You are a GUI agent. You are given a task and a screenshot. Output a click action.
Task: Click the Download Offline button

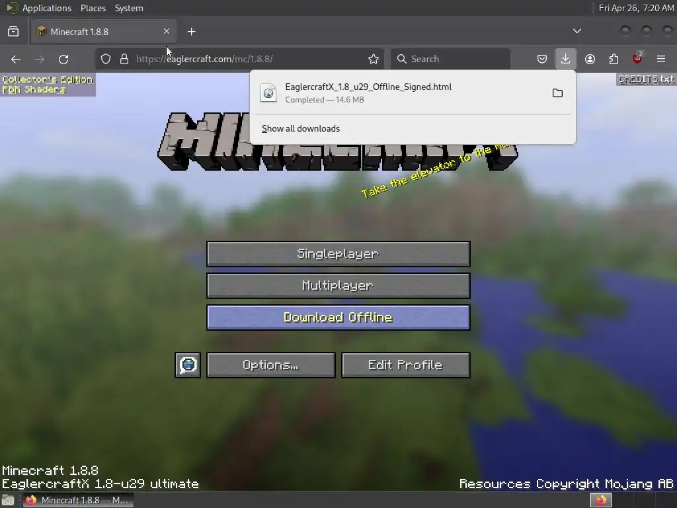338,317
